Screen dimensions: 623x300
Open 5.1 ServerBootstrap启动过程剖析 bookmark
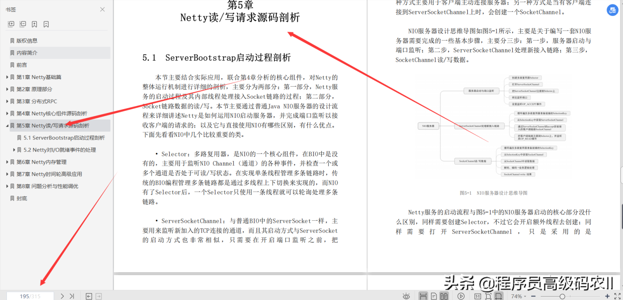64,138
